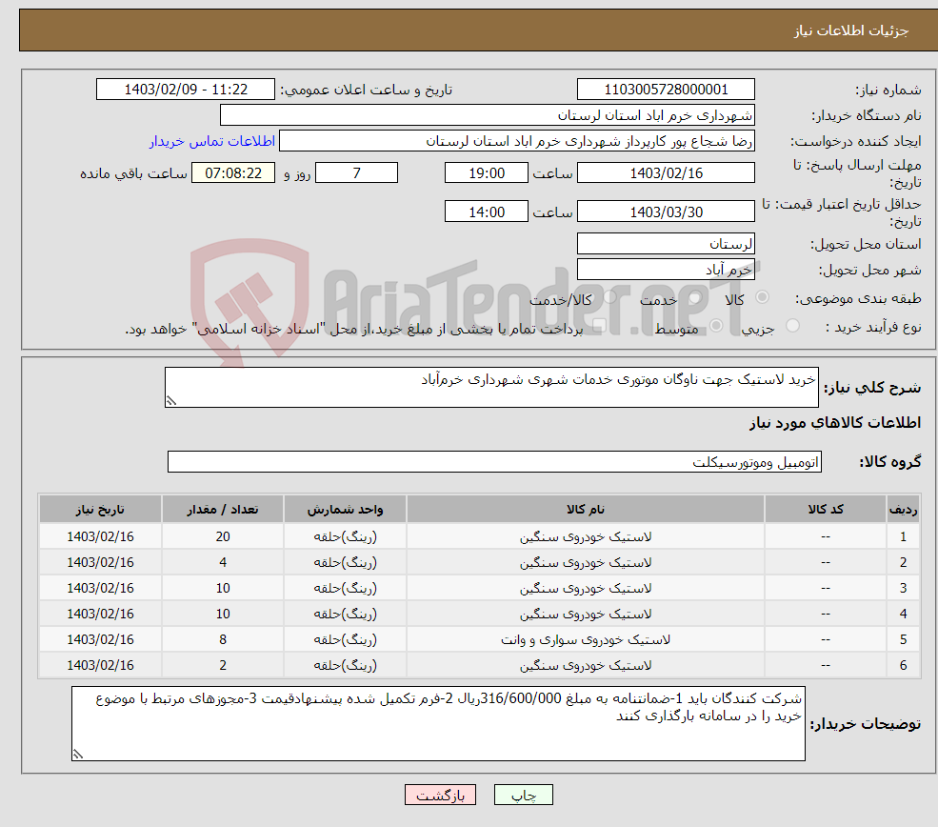The height and width of the screenshot is (827, 938).
Task: Open the اطلاعات تماس خریدار link
Action: (211, 141)
